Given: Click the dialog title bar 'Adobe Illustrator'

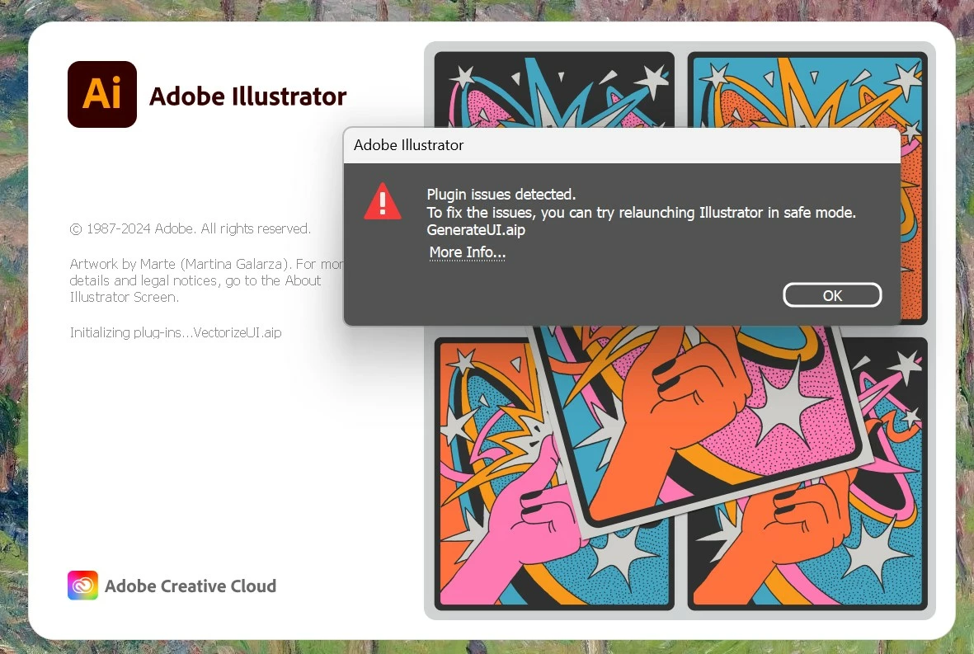Looking at the screenshot, I should (x=622, y=145).
